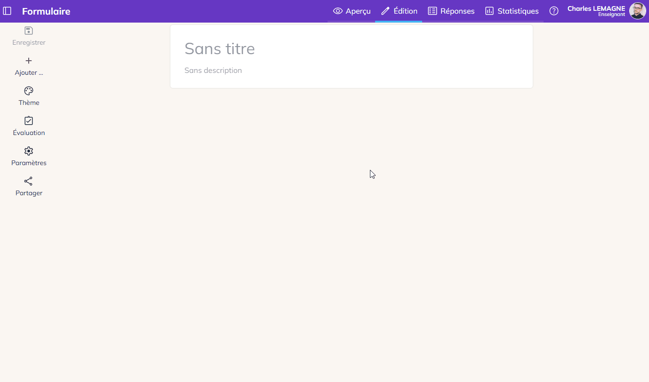Click the Formulaire app title

[46, 11]
